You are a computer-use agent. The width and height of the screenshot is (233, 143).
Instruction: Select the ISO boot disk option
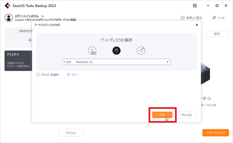coord(92,51)
